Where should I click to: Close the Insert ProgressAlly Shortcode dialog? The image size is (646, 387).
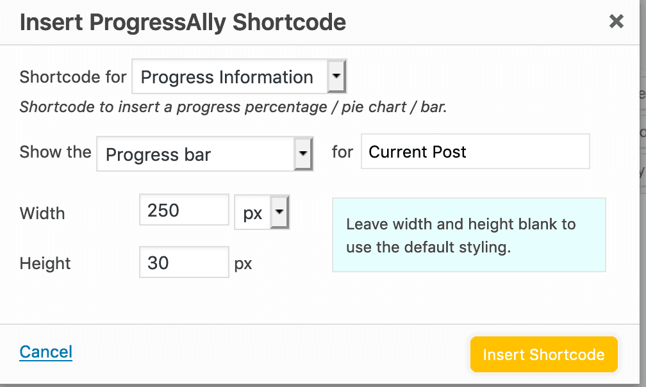point(616,21)
